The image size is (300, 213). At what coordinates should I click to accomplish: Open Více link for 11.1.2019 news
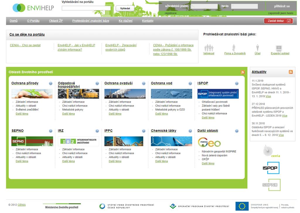click(x=268, y=96)
